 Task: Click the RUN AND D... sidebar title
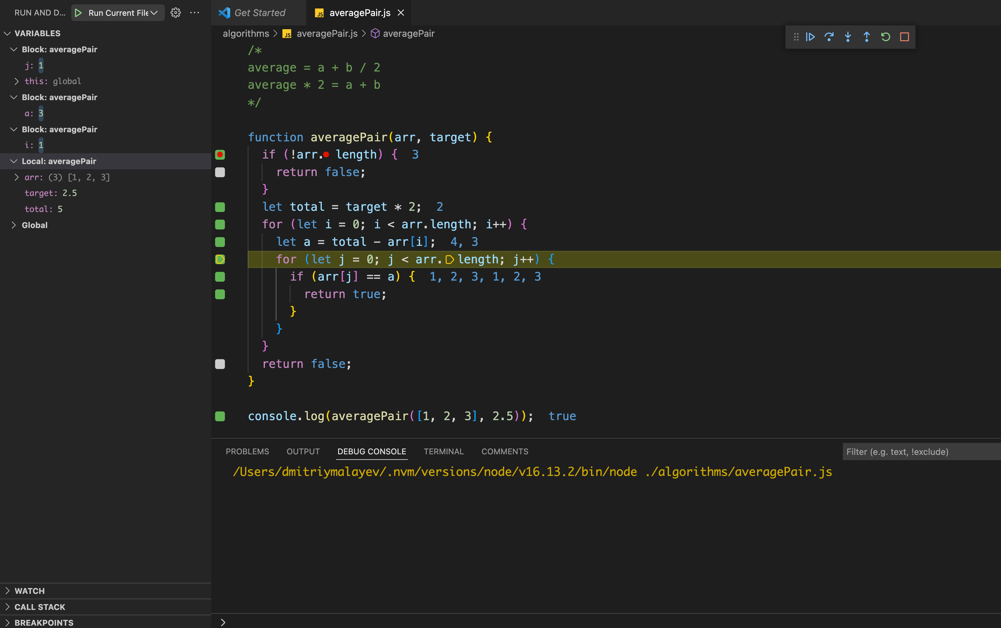pyautogui.click(x=40, y=13)
